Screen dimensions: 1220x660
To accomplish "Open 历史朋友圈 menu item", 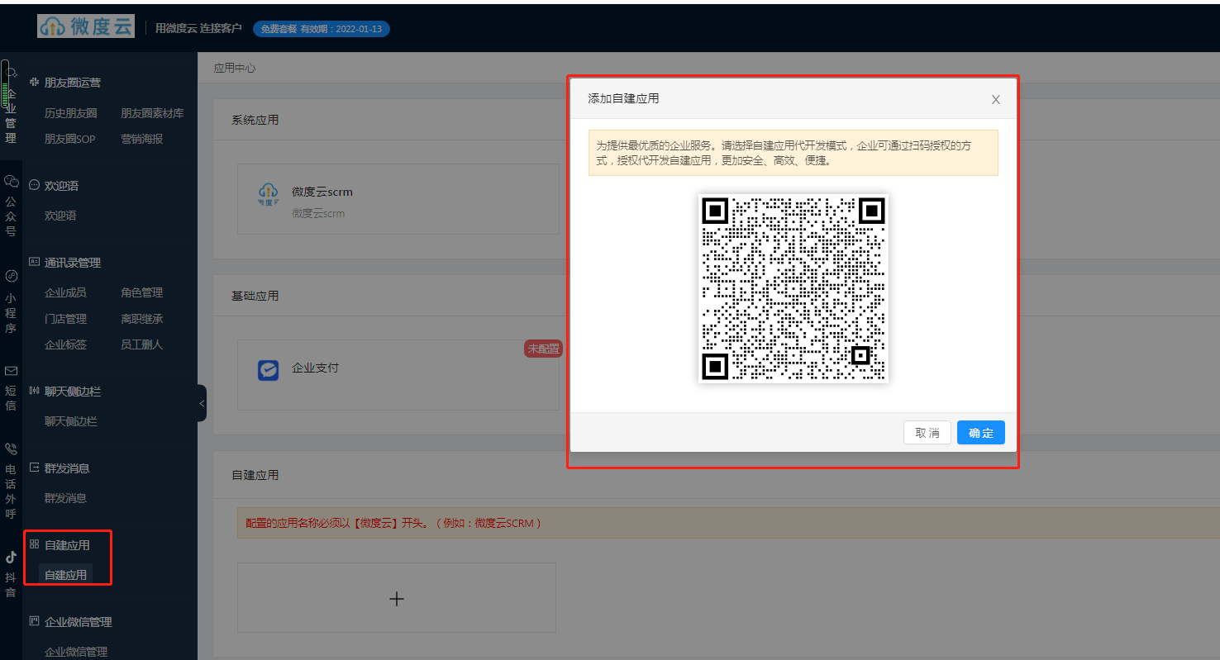I will [x=71, y=113].
